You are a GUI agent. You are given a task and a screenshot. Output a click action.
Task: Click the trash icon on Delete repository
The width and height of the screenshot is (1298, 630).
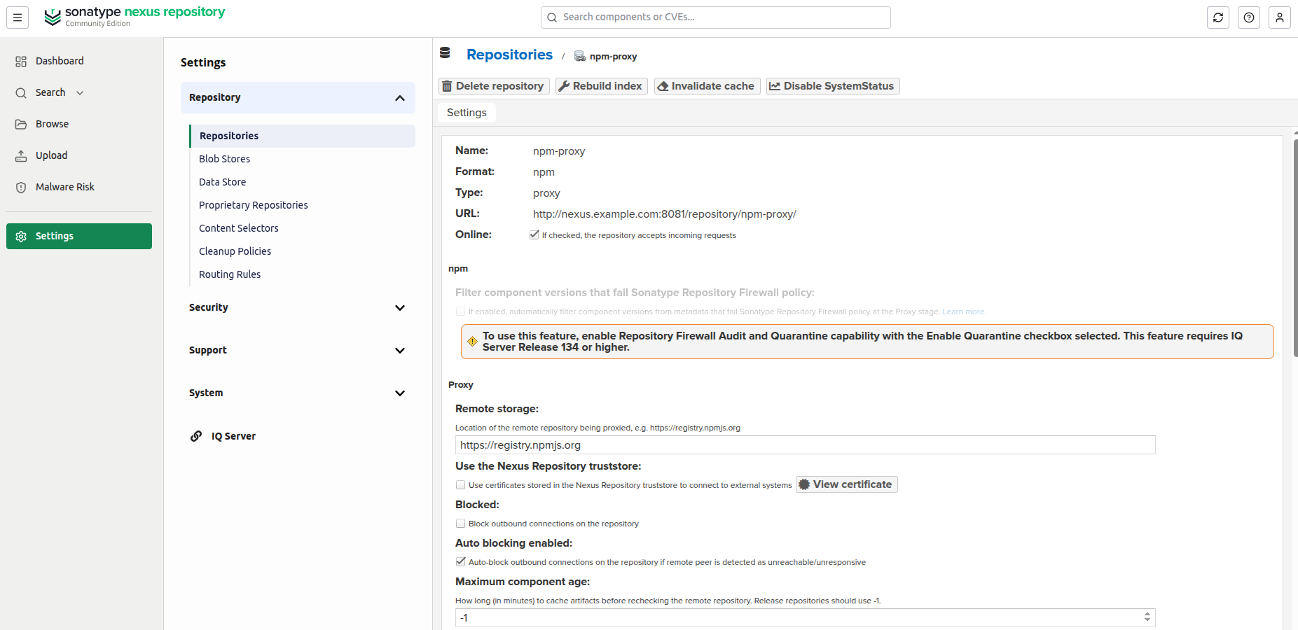(x=447, y=86)
